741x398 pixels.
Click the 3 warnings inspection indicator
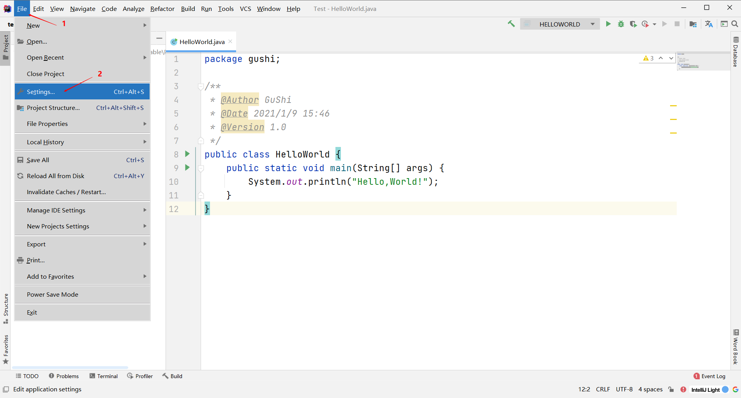[x=648, y=58]
